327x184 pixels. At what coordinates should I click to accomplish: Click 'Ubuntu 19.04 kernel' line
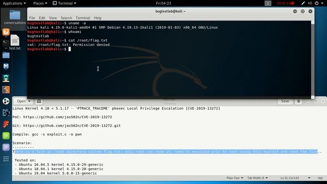point(56,173)
